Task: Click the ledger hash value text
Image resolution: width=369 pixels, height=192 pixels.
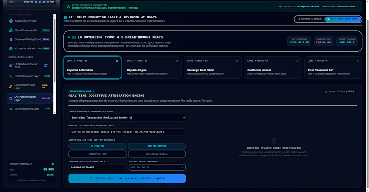Action: 348,6
